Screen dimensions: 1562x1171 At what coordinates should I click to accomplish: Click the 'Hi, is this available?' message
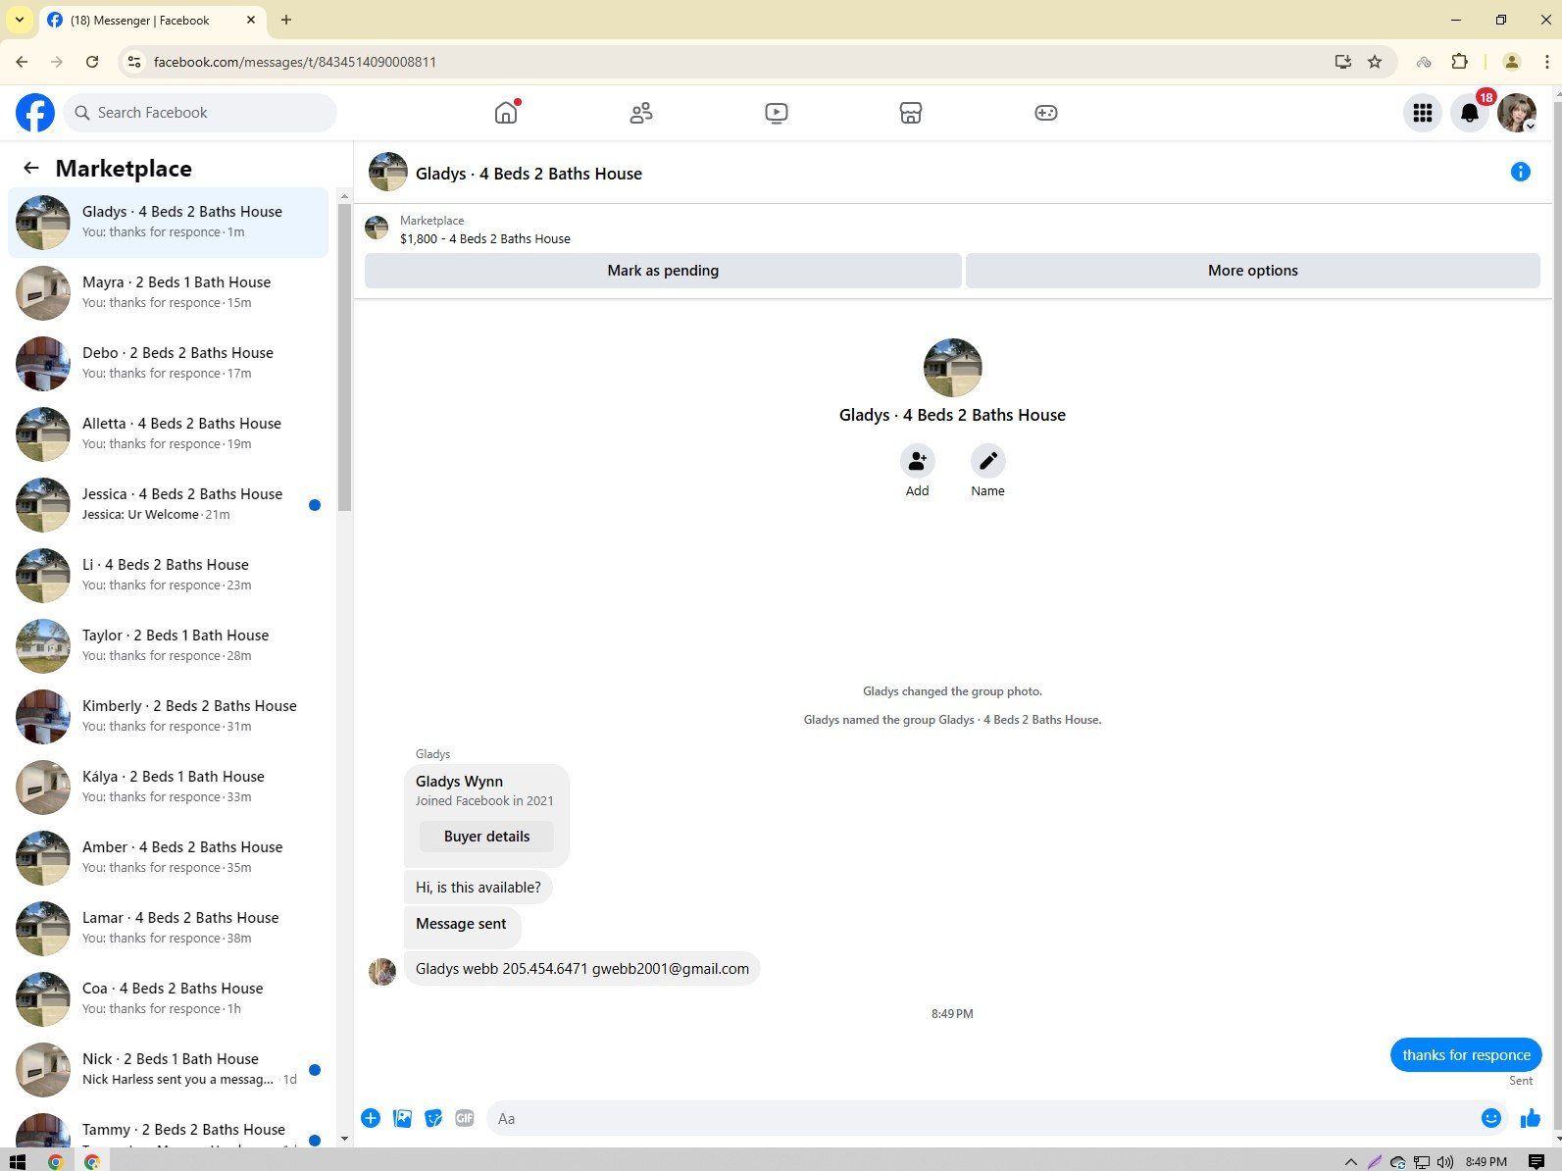(479, 888)
